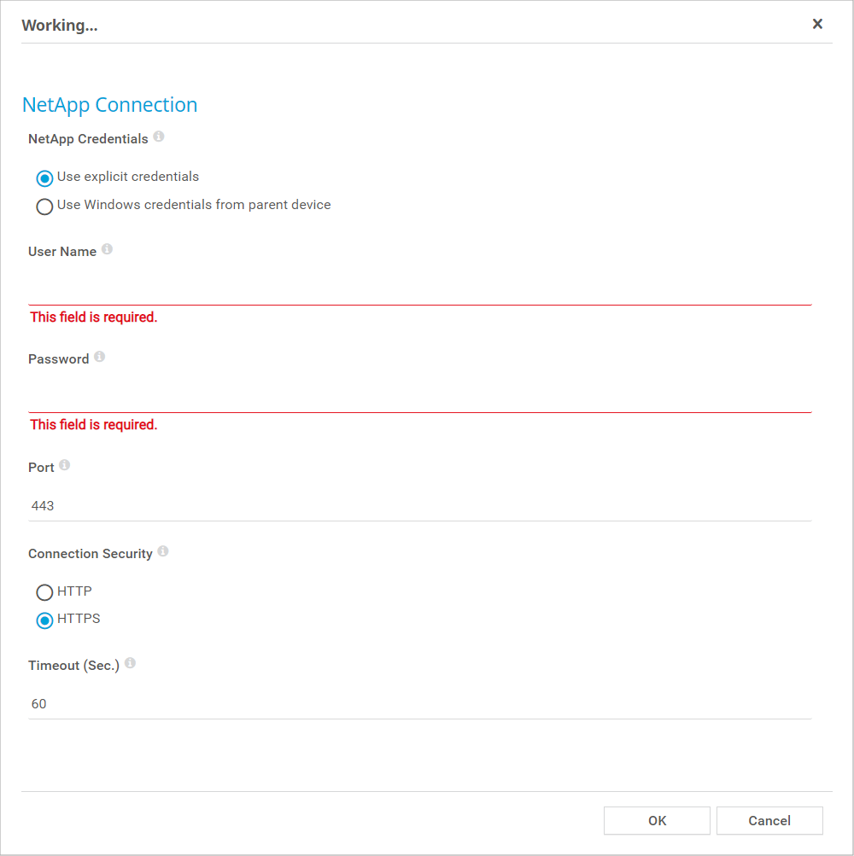The height and width of the screenshot is (856, 854).
Task: Select the HTTPS radio button
Action: click(44, 620)
